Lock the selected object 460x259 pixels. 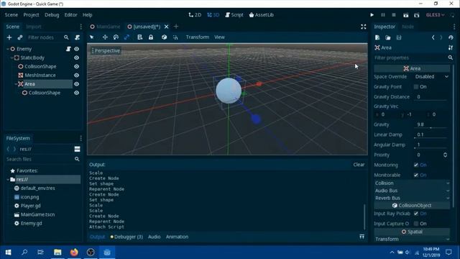[x=151, y=37]
